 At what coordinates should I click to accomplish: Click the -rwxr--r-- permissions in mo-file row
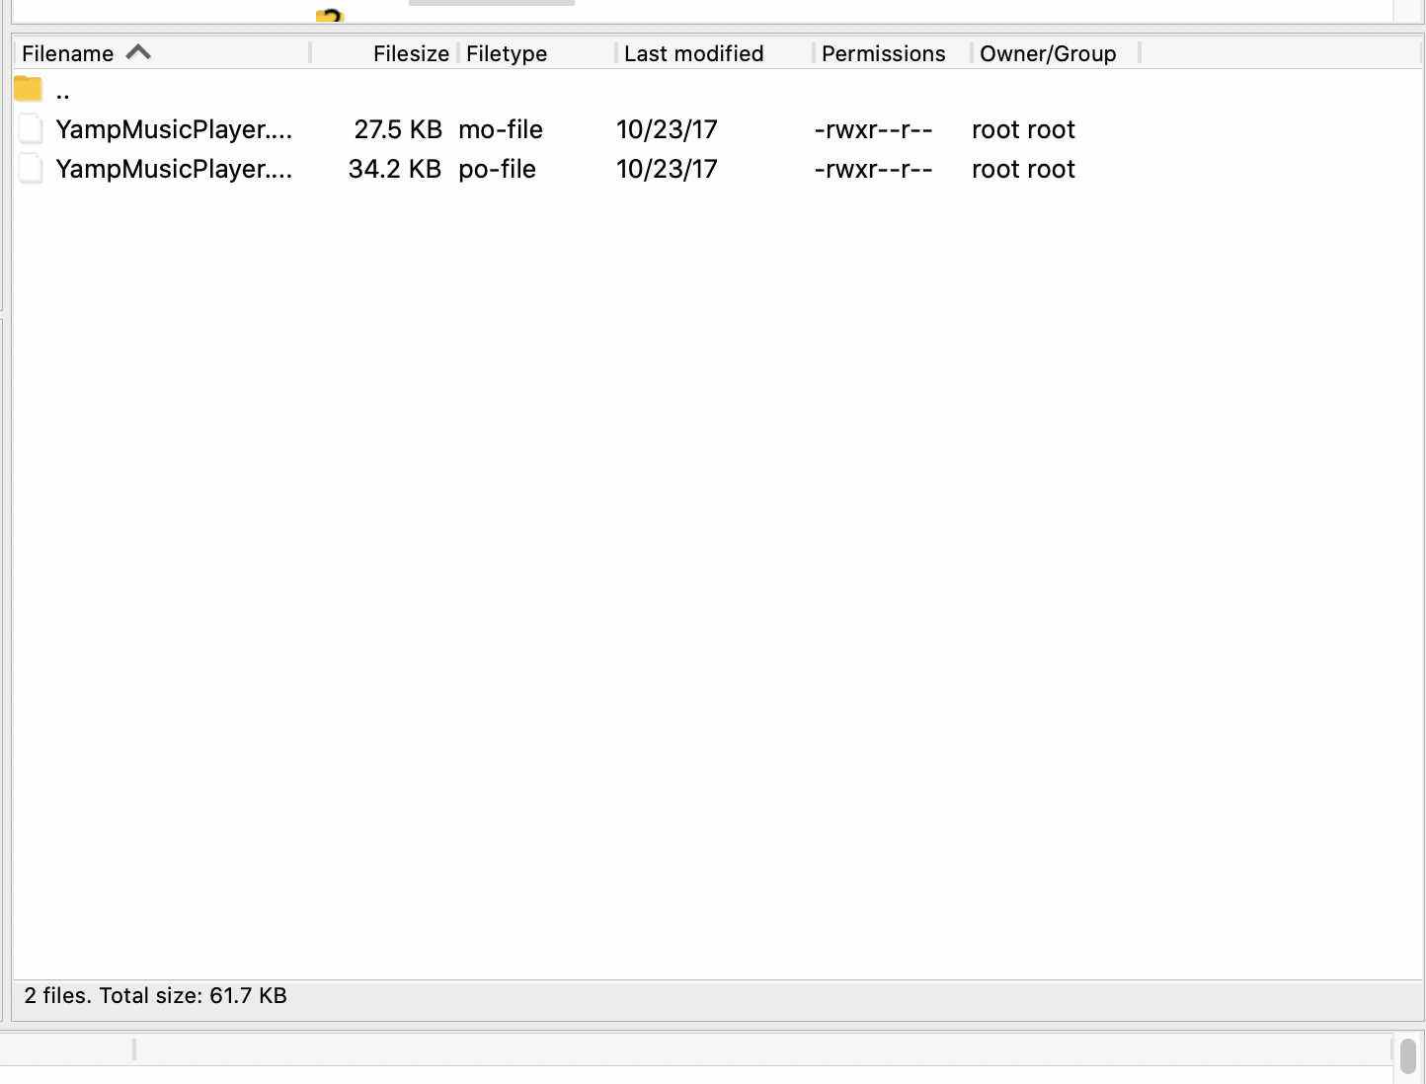[x=873, y=129]
